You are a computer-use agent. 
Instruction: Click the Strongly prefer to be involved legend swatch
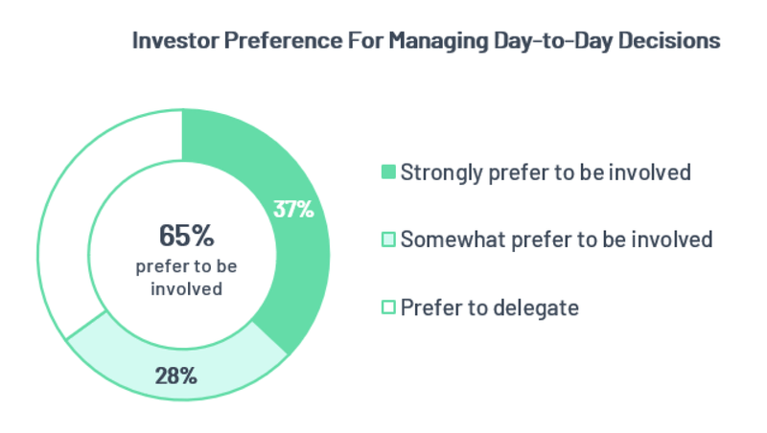click(x=388, y=172)
